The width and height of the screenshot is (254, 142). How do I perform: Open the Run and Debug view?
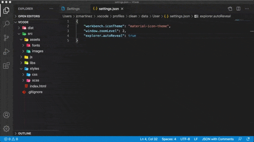[6, 52]
